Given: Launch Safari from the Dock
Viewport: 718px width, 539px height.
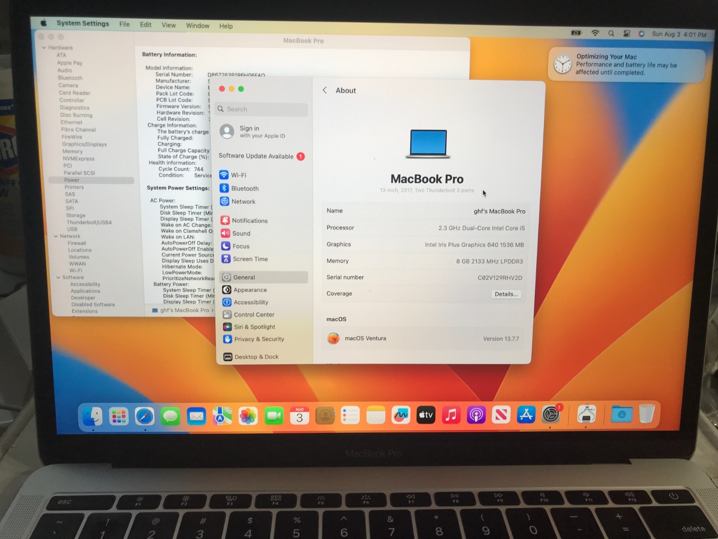Looking at the screenshot, I should click(x=144, y=415).
